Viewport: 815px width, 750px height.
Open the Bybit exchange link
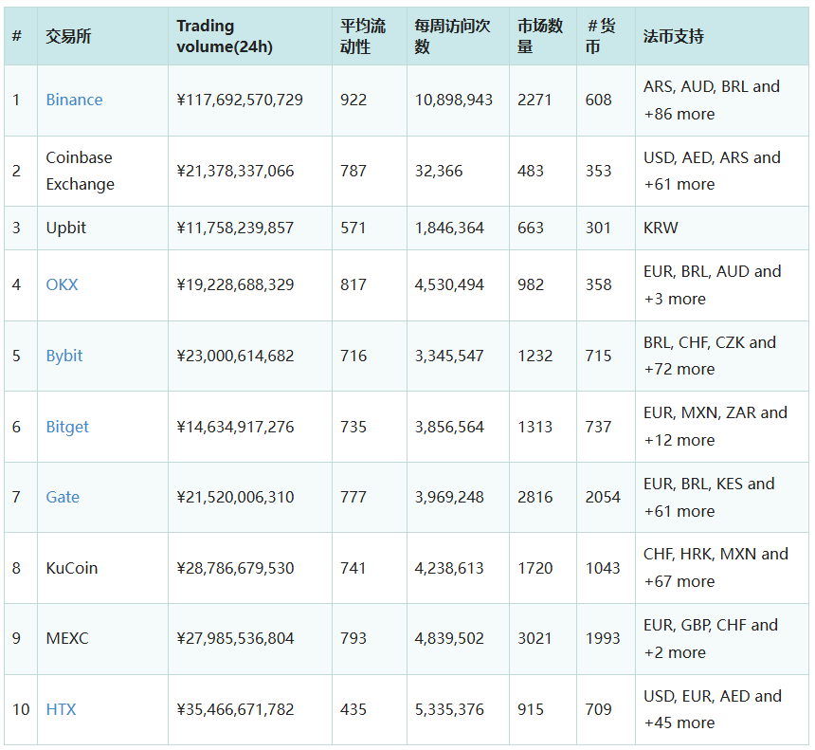tap(64, 356)
